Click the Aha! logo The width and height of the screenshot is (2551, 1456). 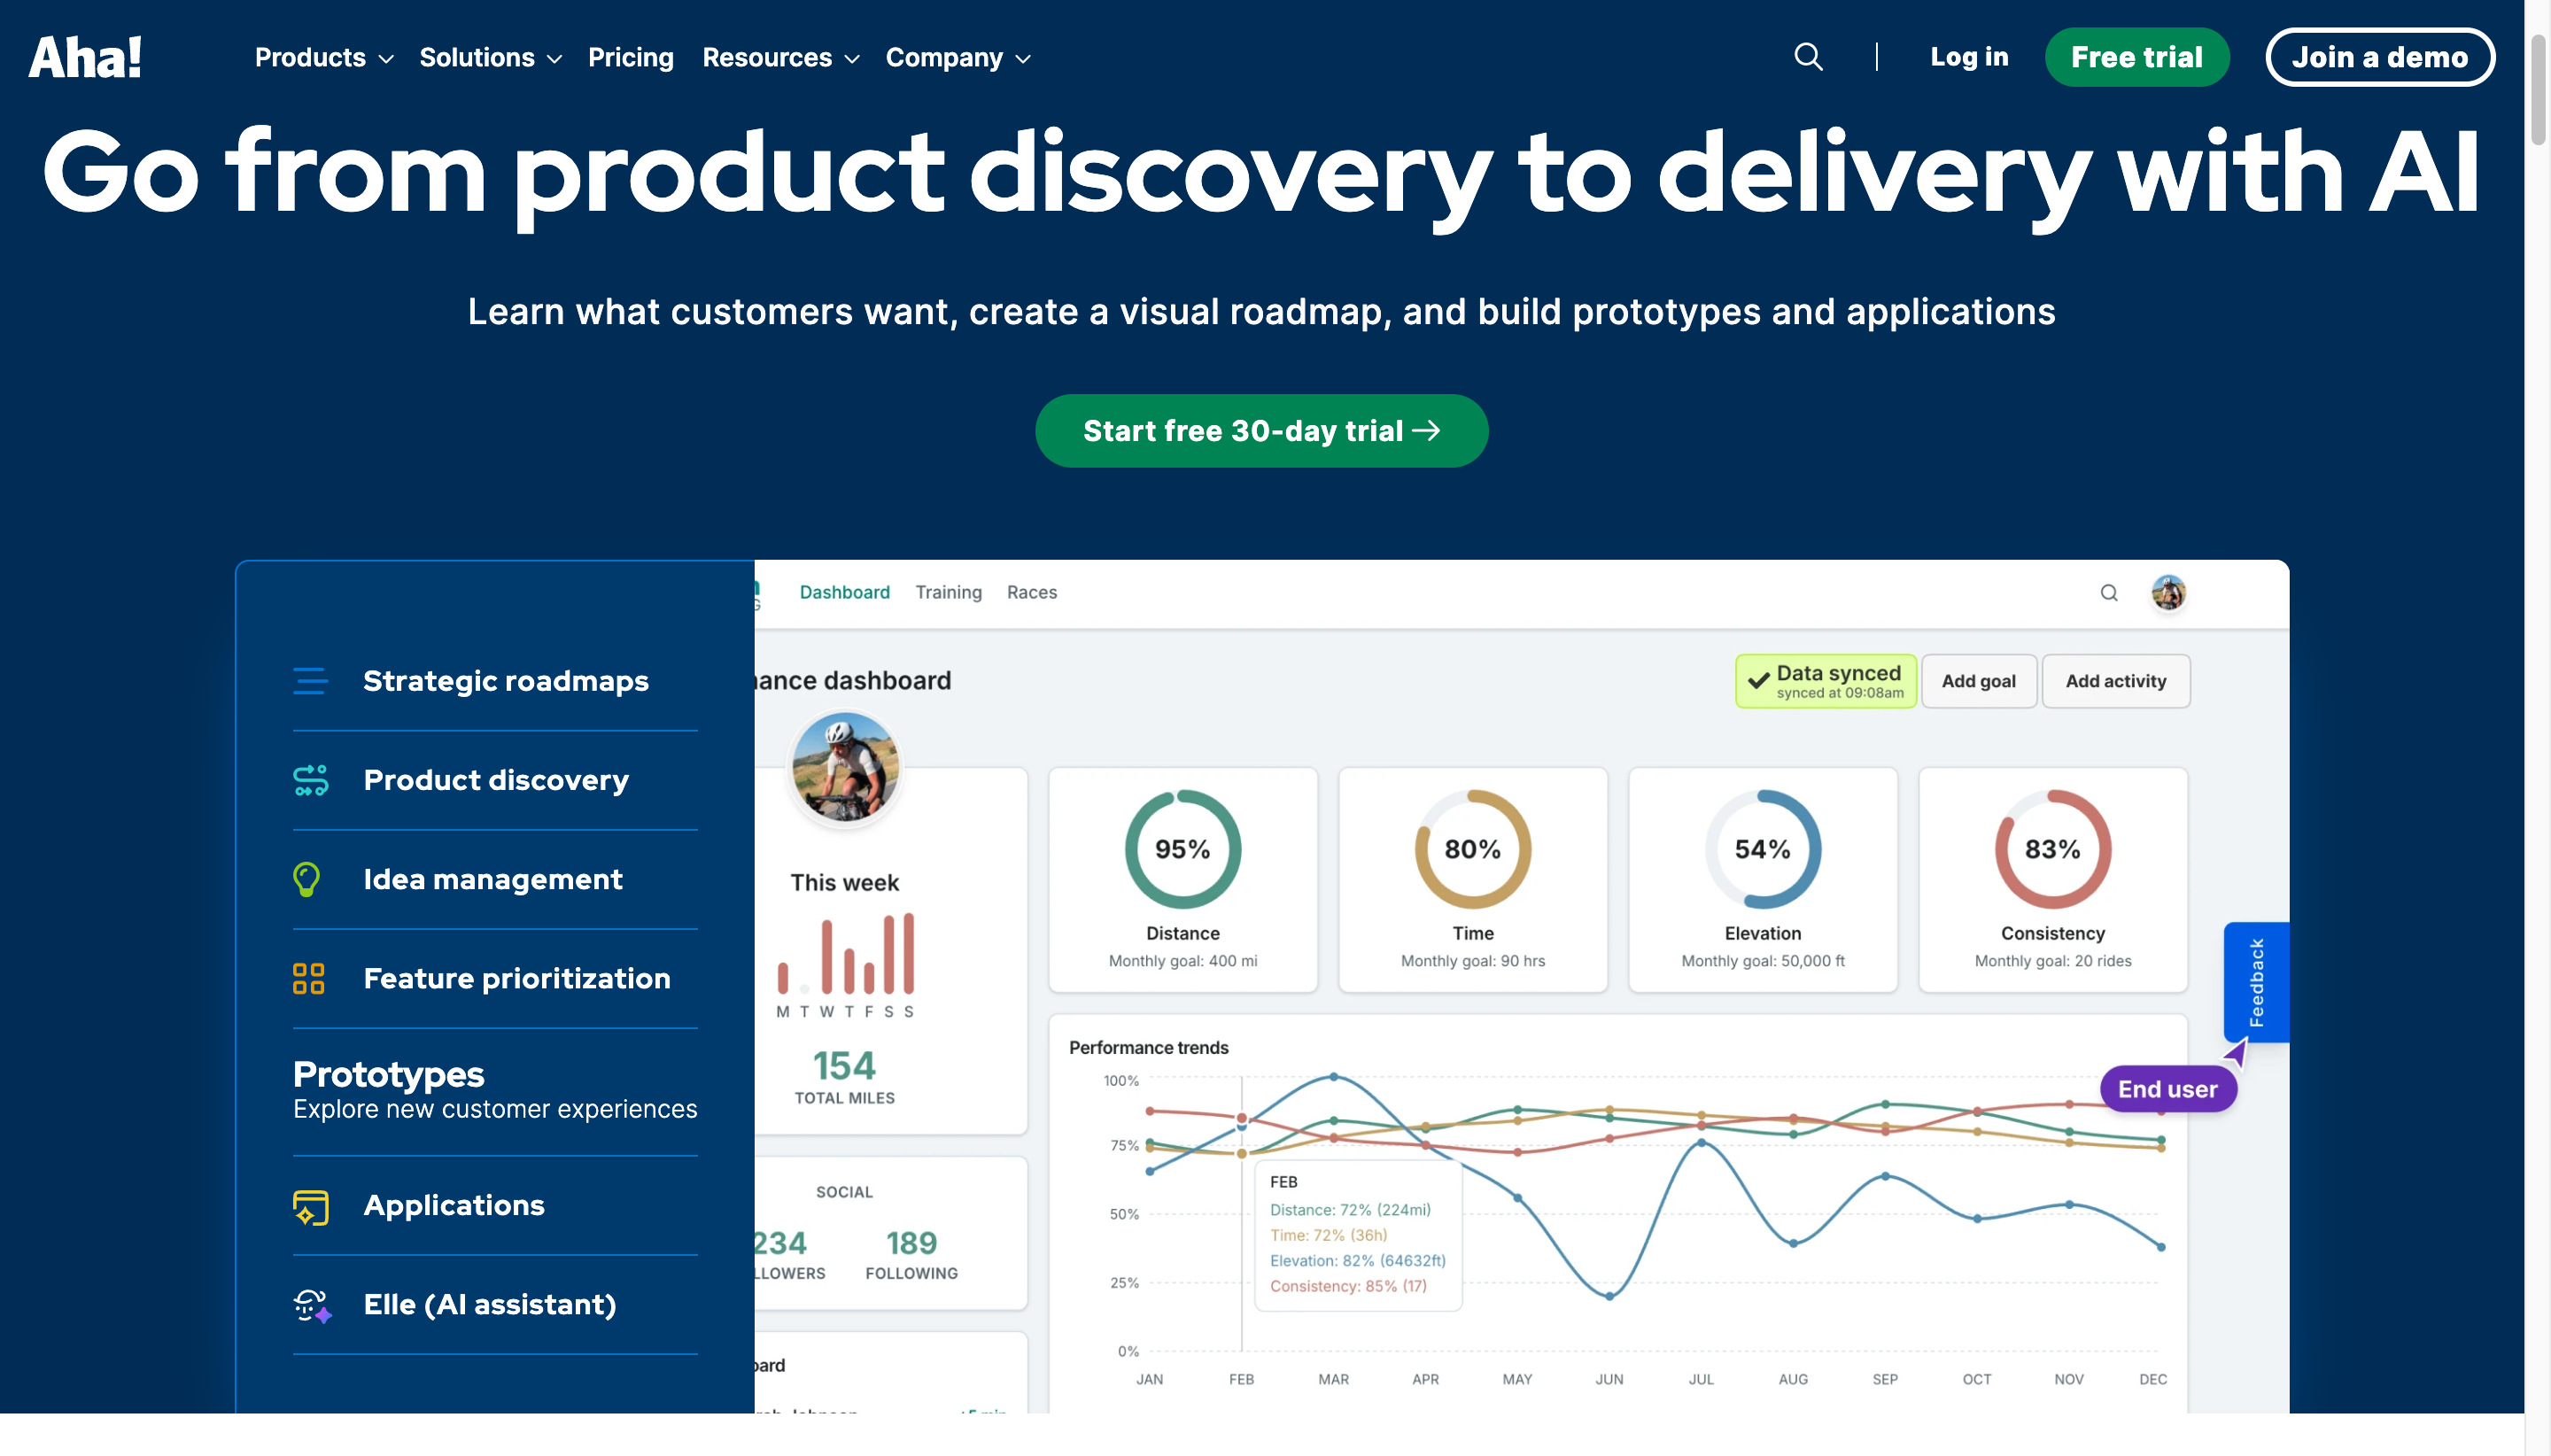pos(85,57)
